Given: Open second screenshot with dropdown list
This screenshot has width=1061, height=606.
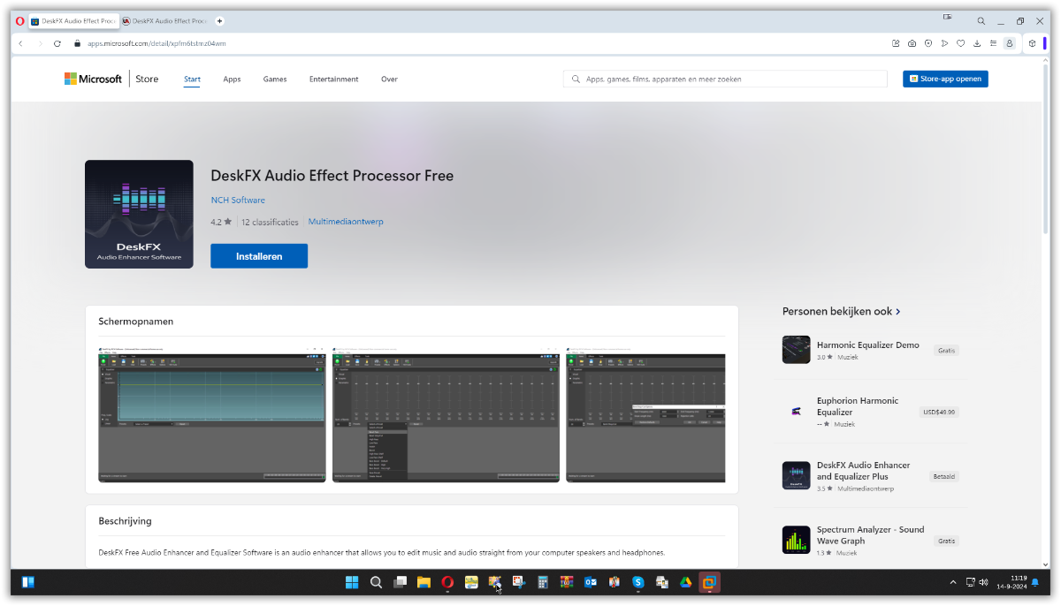Looking at the screenshot, I should tap(447, 414).
